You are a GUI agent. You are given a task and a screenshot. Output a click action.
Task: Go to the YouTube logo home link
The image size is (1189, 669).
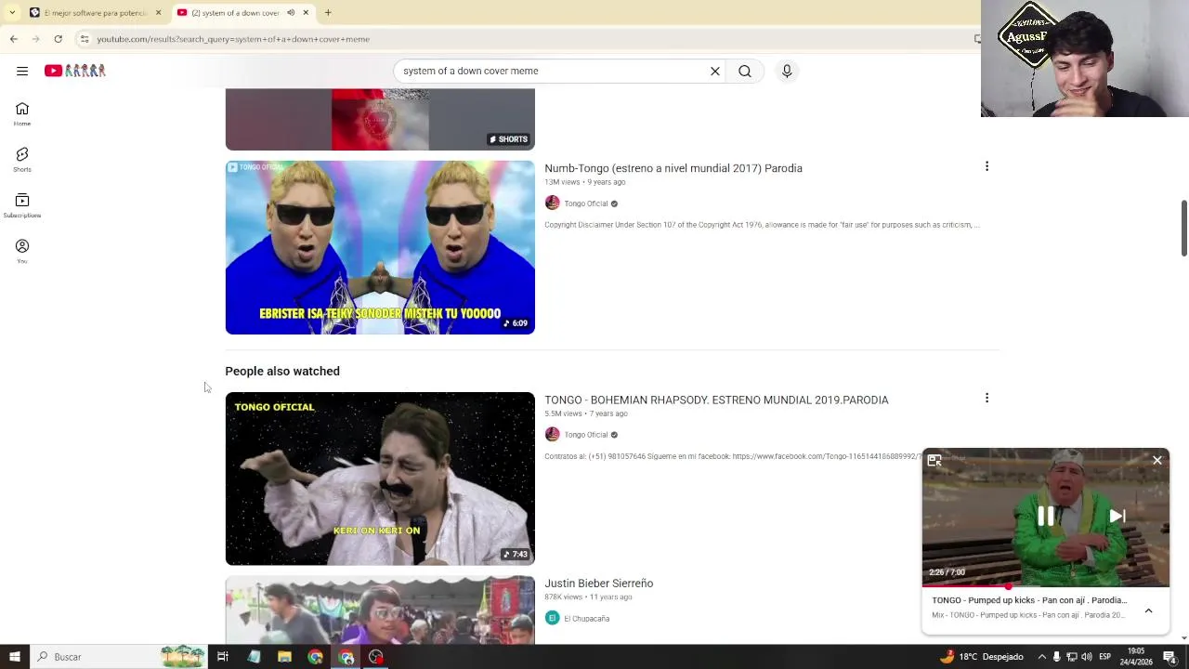75,71
